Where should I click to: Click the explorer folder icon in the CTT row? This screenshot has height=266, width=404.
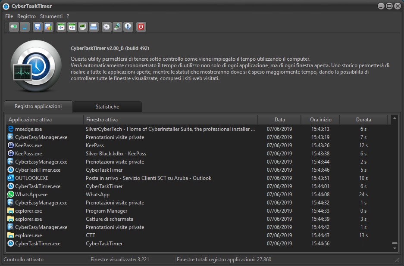click(x=11, y=235)
